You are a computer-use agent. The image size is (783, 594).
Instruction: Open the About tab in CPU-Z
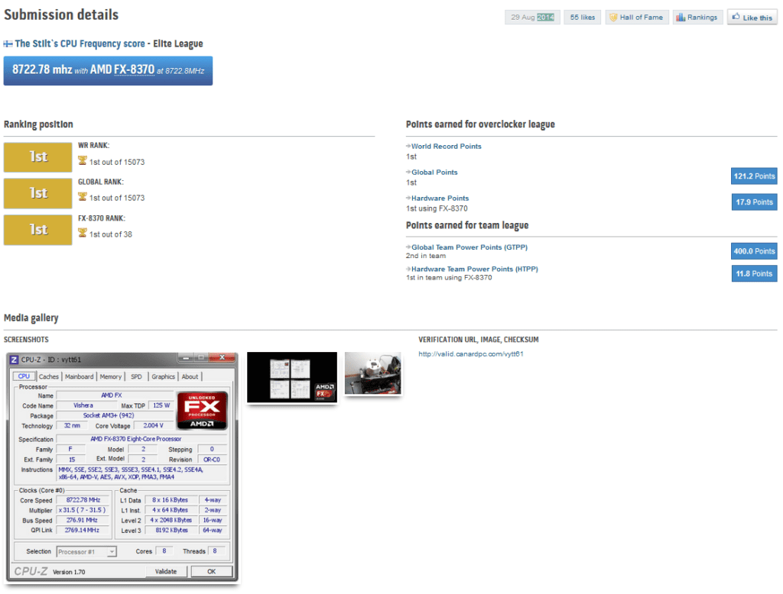click(x=190, y=376)
